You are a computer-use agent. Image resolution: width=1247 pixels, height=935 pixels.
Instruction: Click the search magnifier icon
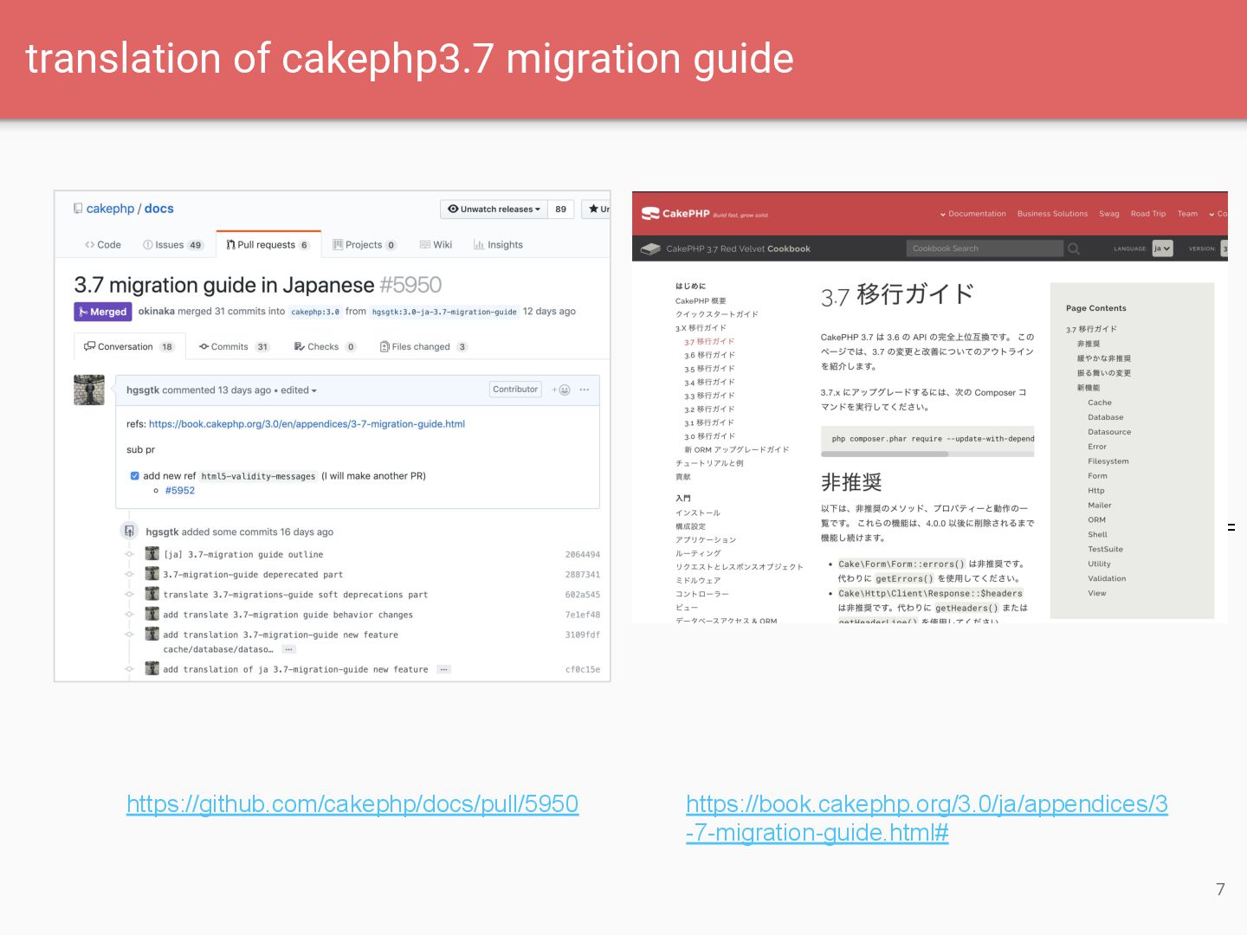click(1074, 248)
